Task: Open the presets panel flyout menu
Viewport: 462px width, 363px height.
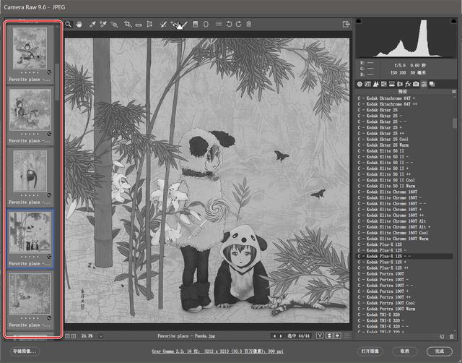Action: pos(454,92)
